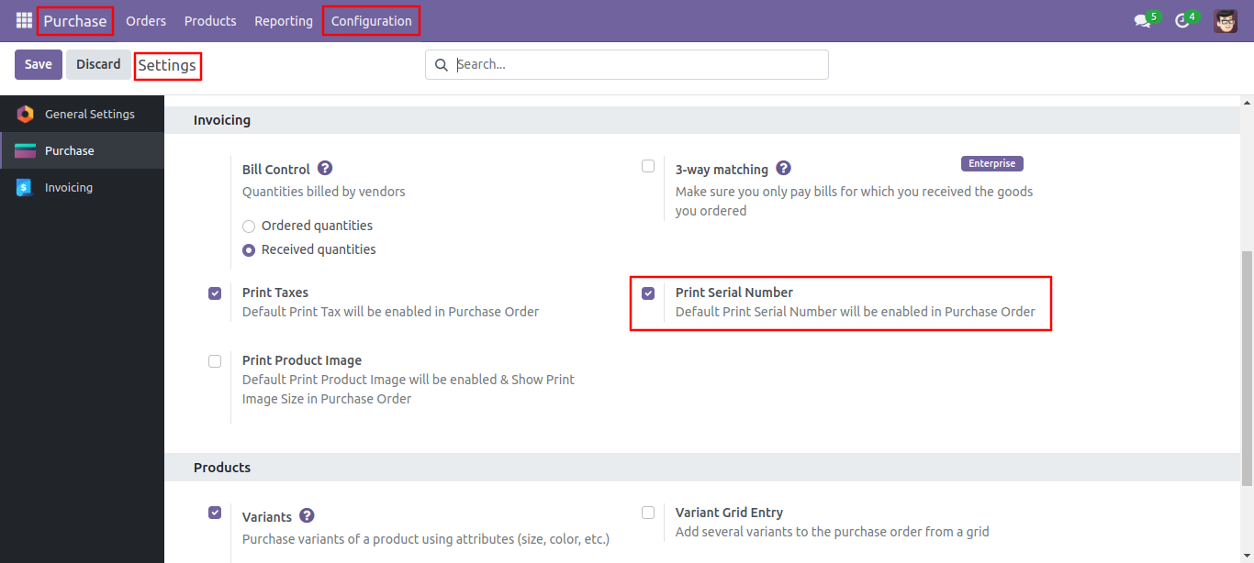Select the Ordered quantities radio button
The width and height of the screenshot is (1254, 563).
(249, 226)
